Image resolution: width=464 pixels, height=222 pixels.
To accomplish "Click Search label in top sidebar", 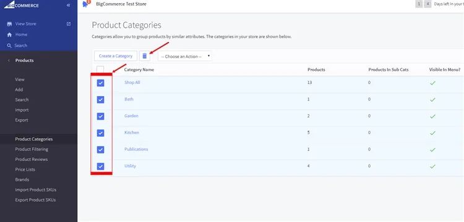I will point(20,46).
